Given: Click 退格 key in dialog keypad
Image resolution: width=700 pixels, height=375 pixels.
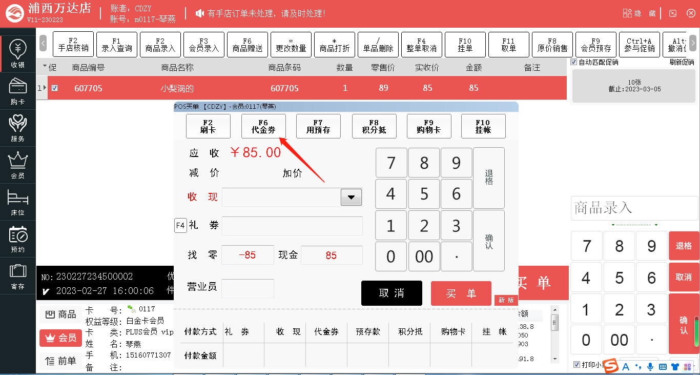Looking at the screenshot, I should point(489,178).
